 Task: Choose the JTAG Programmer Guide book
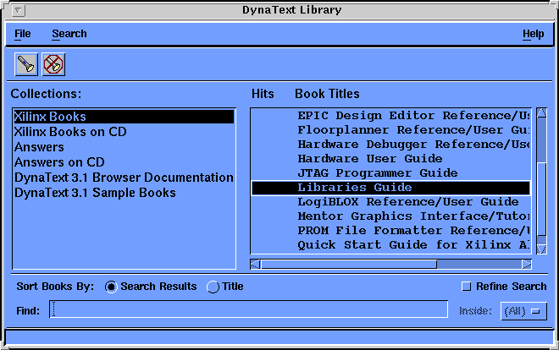click(377, 173)
